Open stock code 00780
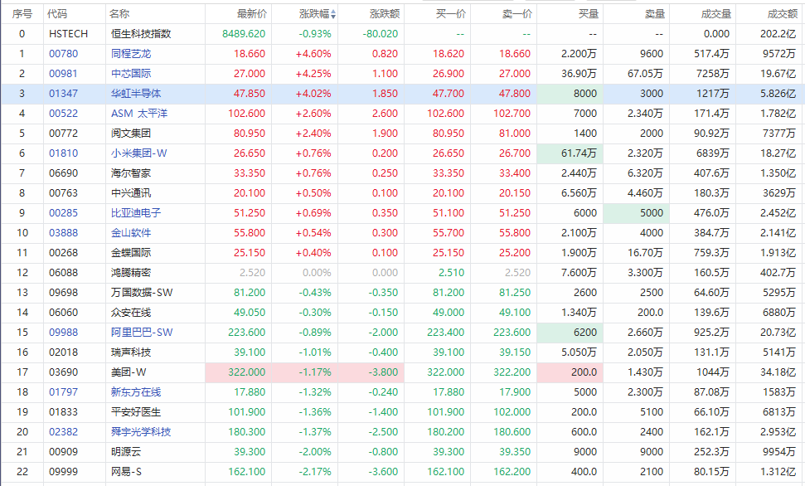The image size is (805, 486). tap(64, 53)
